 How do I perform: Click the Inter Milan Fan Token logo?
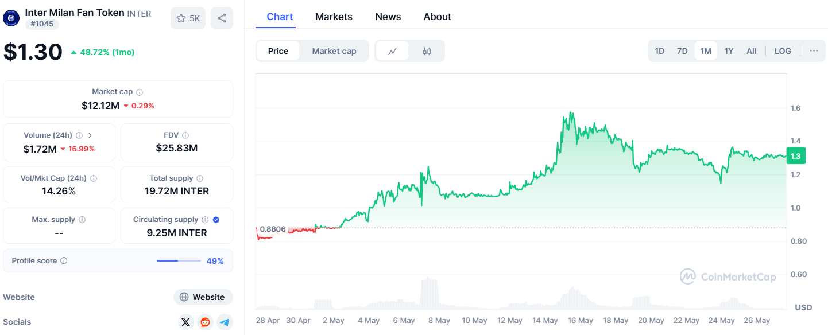tap(11, 18)
